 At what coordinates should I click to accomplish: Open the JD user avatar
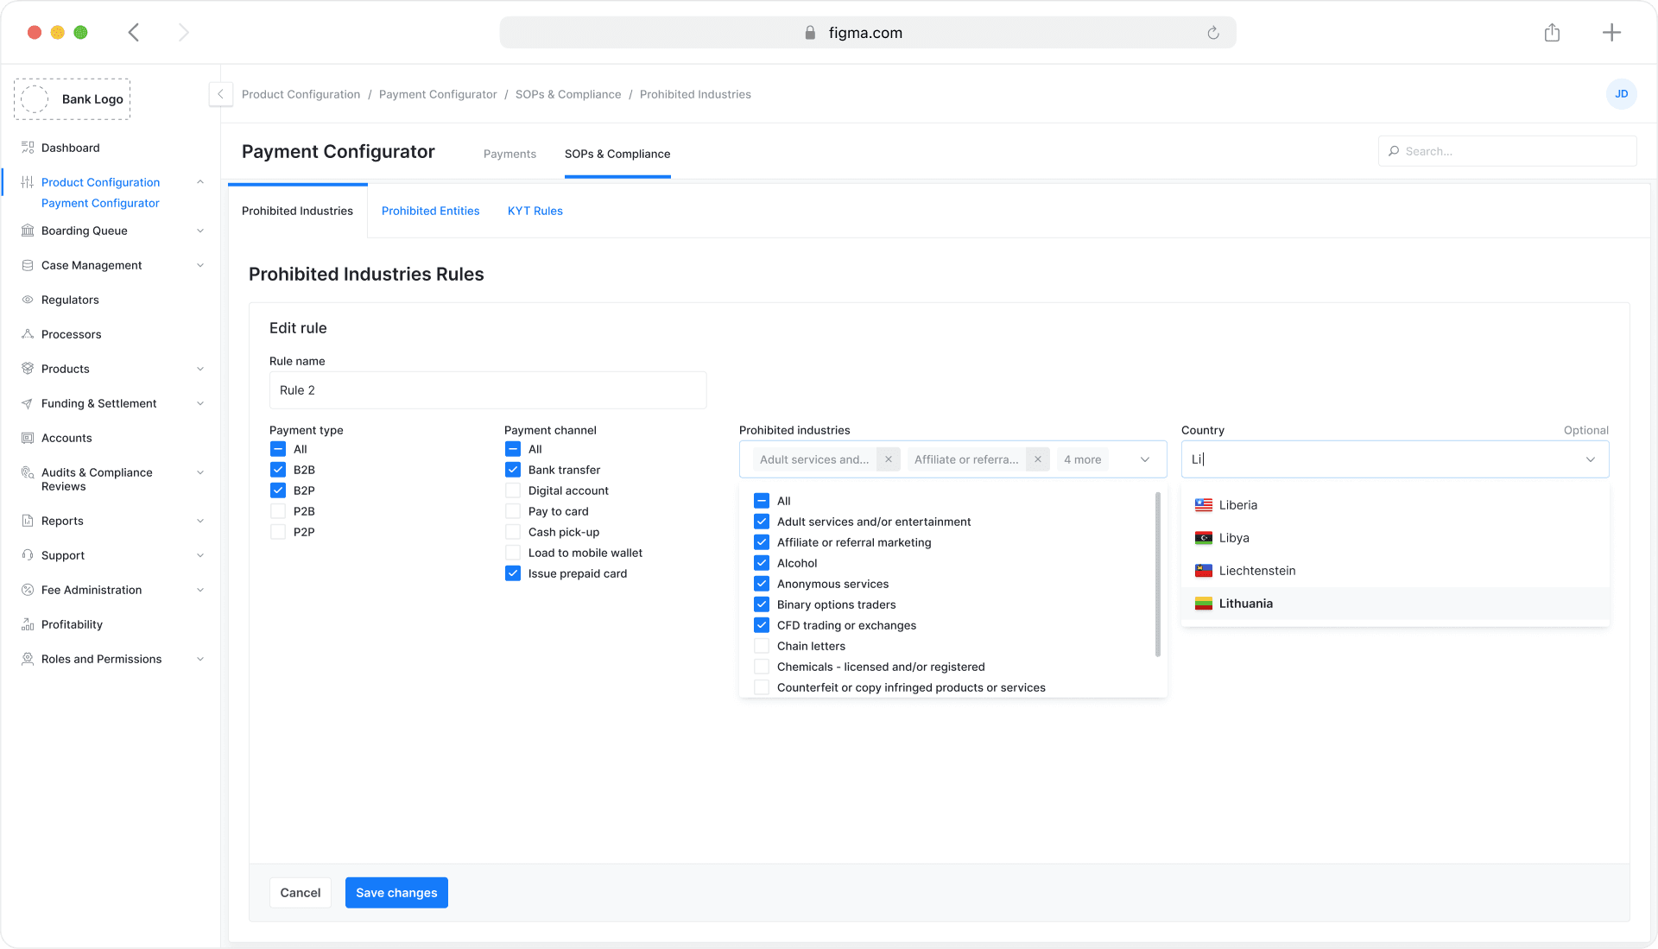(x=1621, y=94)
